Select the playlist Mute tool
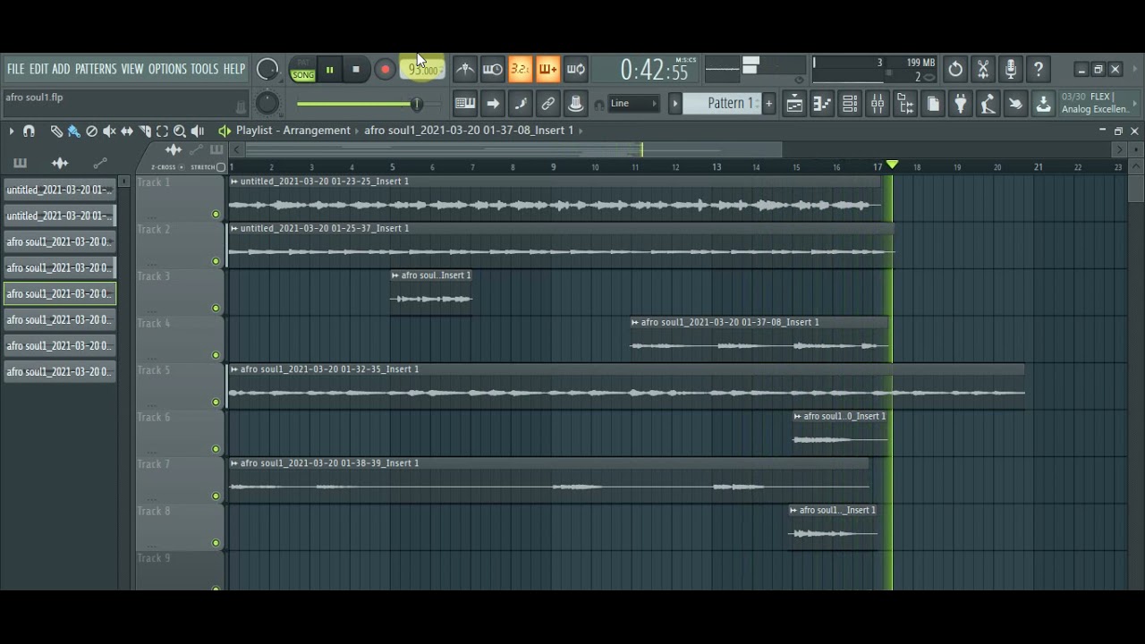1145x644 pixels. [x=109, y=131]
